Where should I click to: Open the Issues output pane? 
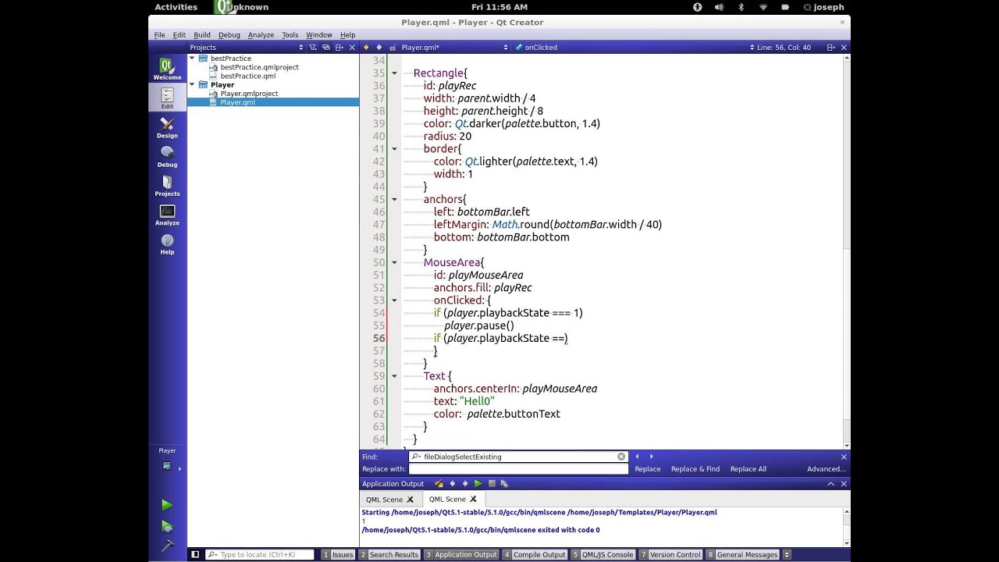coord(338,555)
